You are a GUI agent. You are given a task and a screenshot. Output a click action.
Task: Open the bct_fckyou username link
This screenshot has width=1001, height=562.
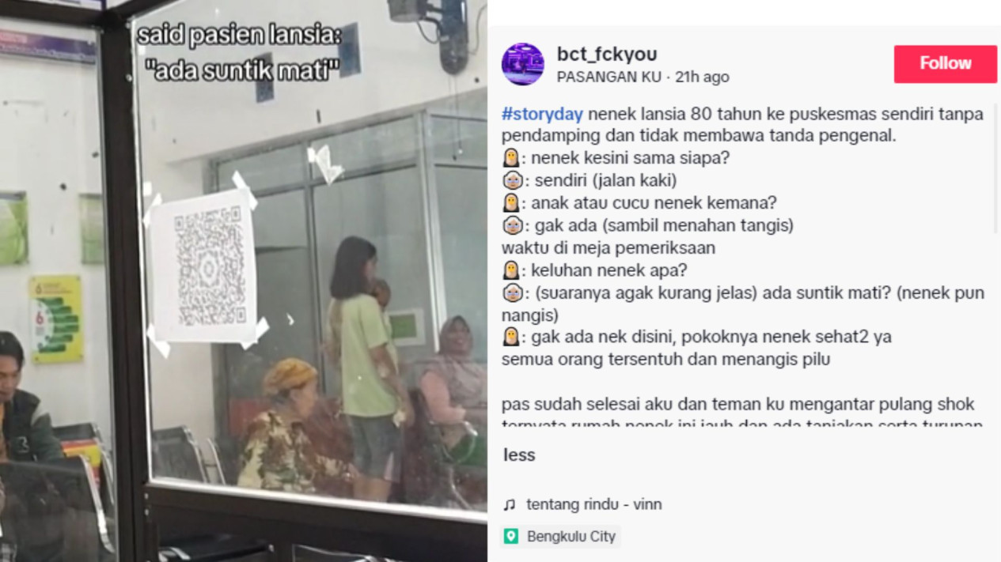click(x=607, y=55)
